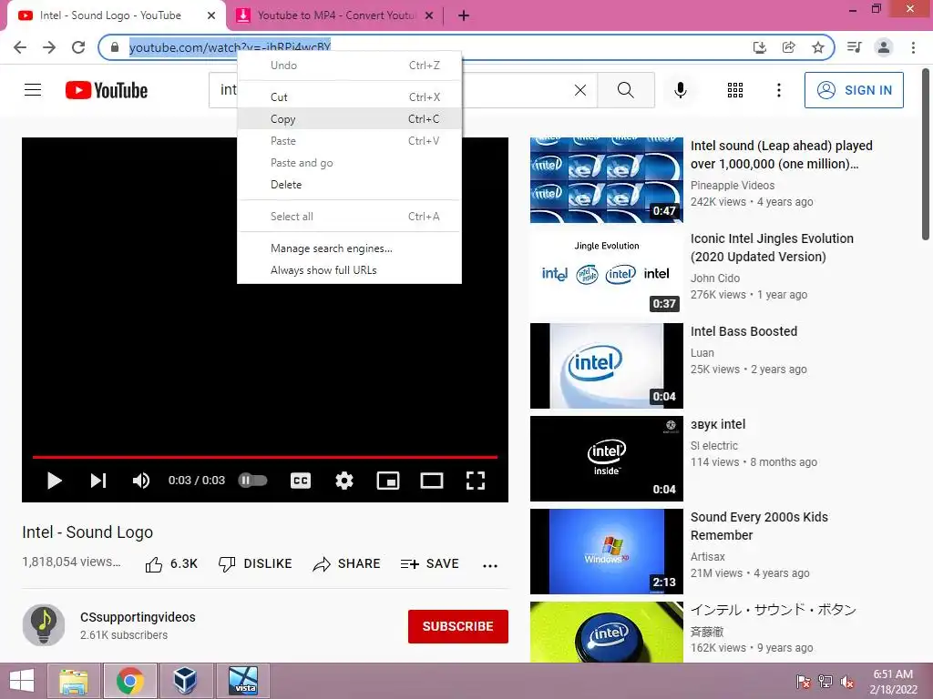Screen dimensions: 933x699
Task: Toggle Always show full URLs
Action: pyautogui.click(x=349, y=270)
